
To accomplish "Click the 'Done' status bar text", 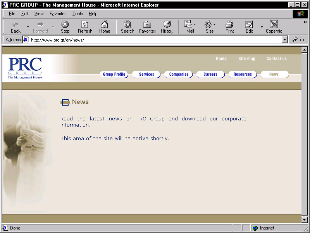I will pyautogui.click(x=15, y=228).
